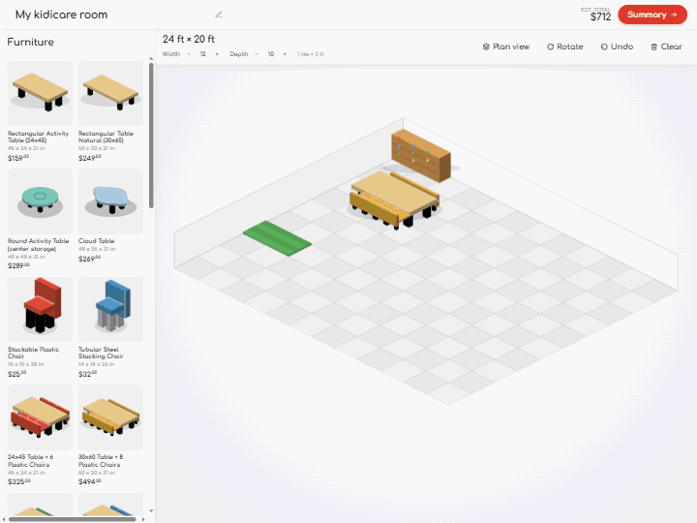The height and width of the screenshot is (523, 697).
Task: Switch to Plan view
Action: [x=506, y=46]
